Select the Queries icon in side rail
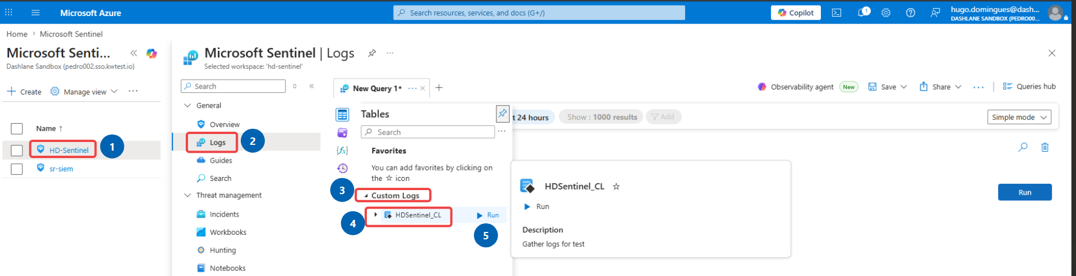 pyautogui.click(x=342, y=133)
